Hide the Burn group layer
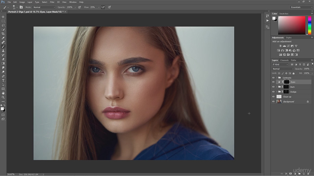 (x=273, y=87)
